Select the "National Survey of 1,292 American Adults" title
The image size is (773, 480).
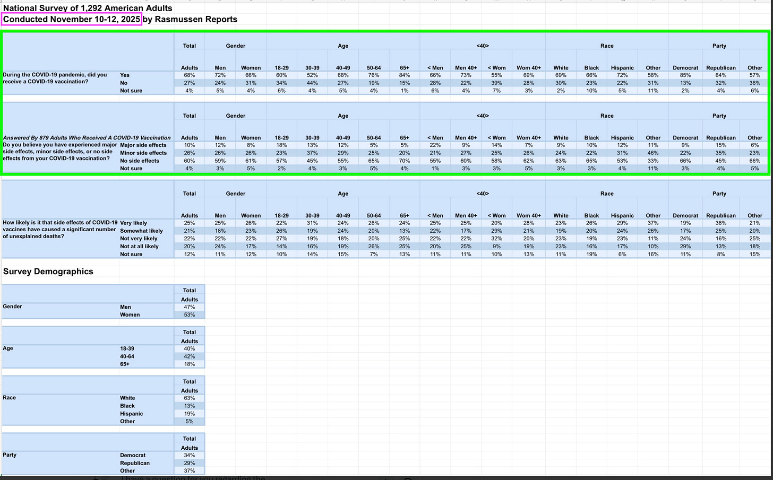[88, 8]
